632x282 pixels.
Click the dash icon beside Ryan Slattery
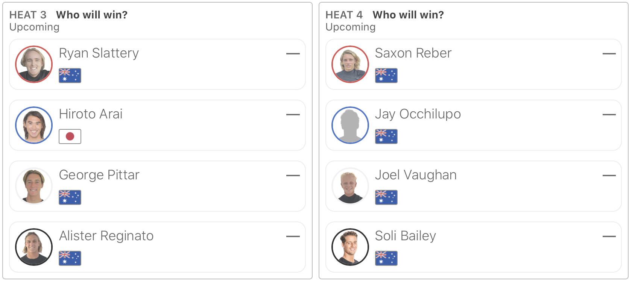tap(293, 54)
